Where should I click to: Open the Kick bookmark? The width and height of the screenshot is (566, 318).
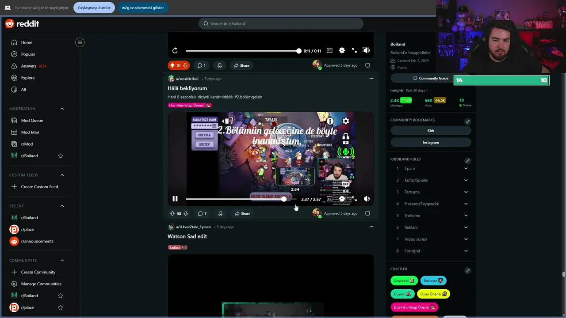point(431,131)
